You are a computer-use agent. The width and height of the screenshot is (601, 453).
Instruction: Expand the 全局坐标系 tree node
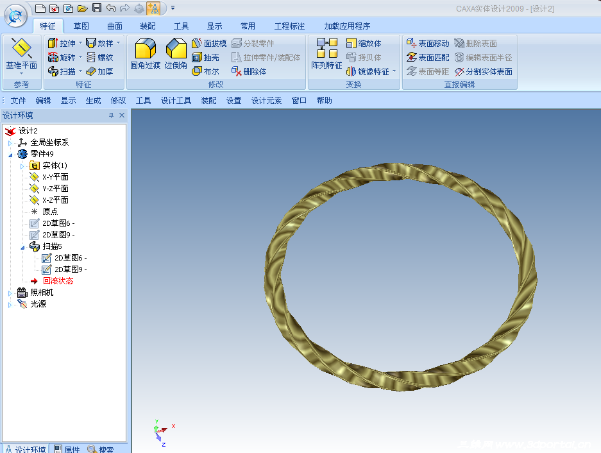[10, 143]
